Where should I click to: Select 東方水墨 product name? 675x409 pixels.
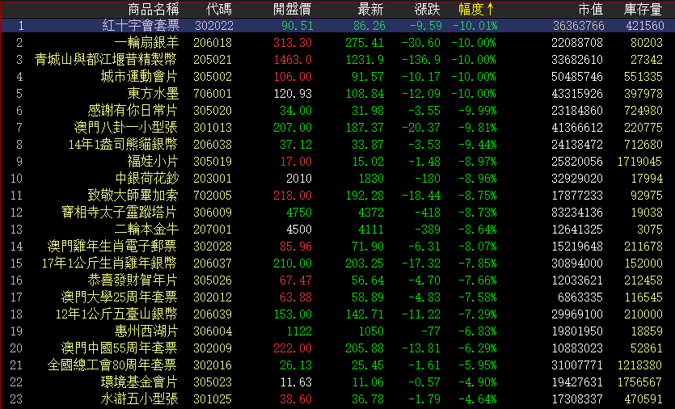153,94
